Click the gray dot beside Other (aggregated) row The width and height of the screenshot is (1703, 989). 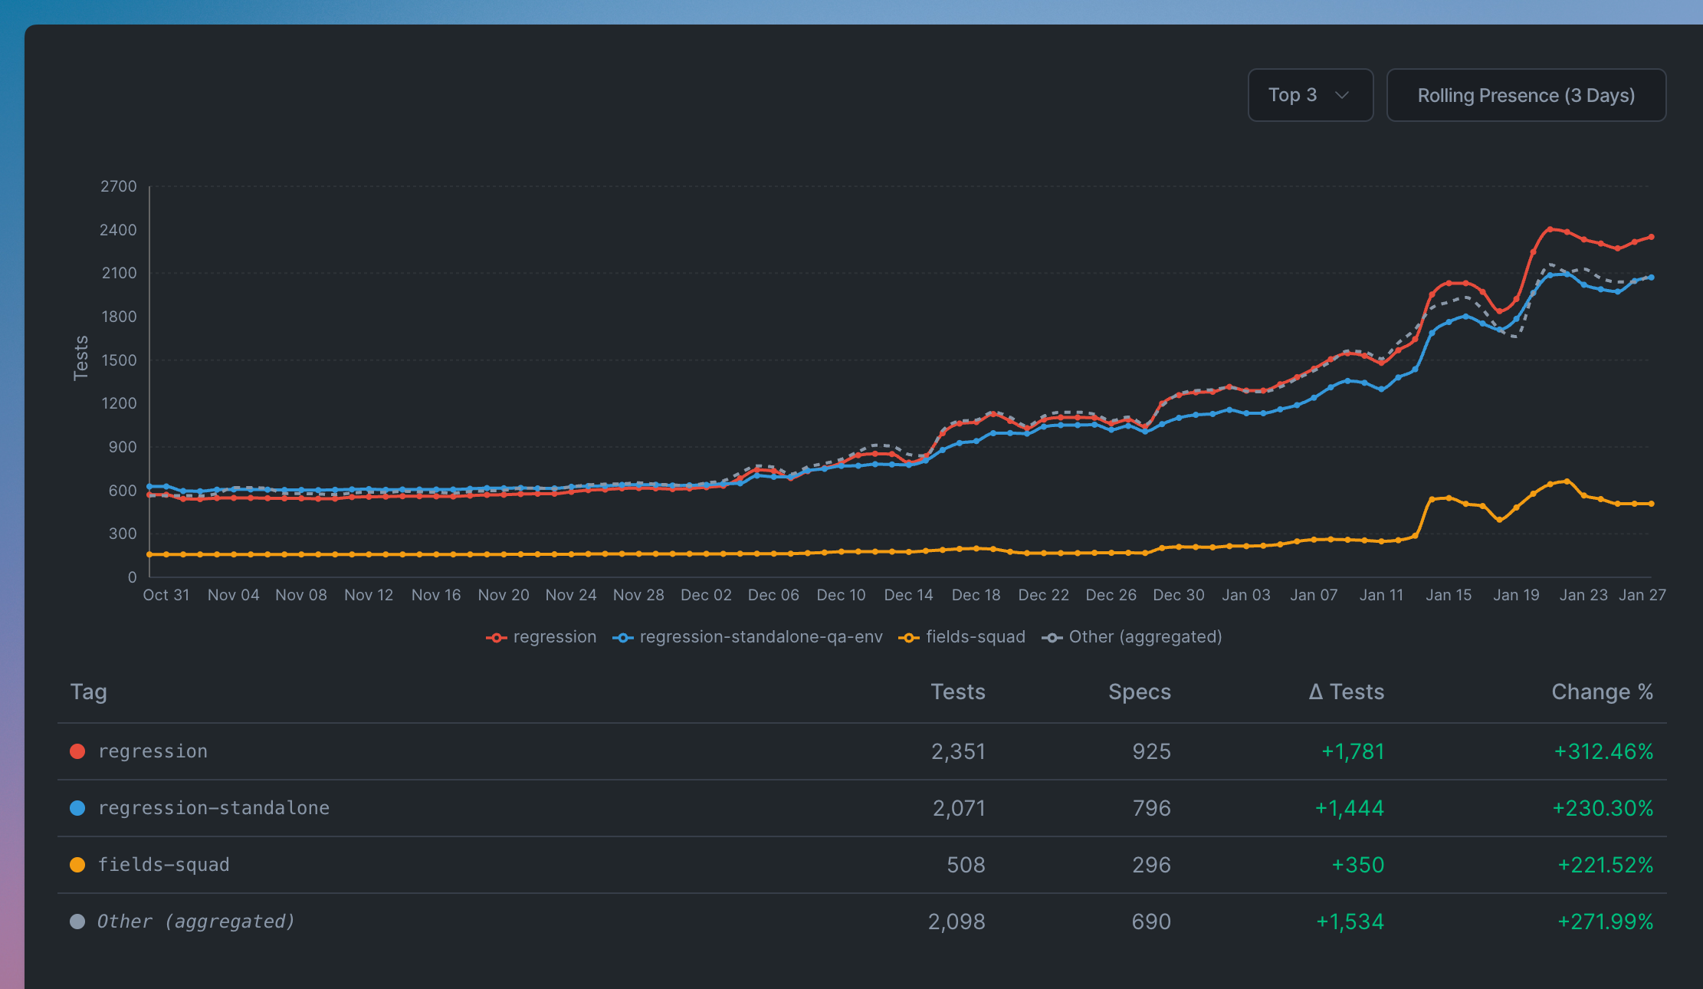pyautogui.click(x=77, y=922)
